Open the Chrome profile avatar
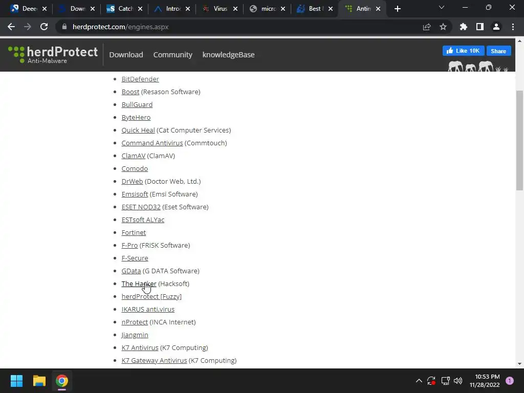This screenshot has width=524, height=393. pyautogui.click(x=496, y=27)
